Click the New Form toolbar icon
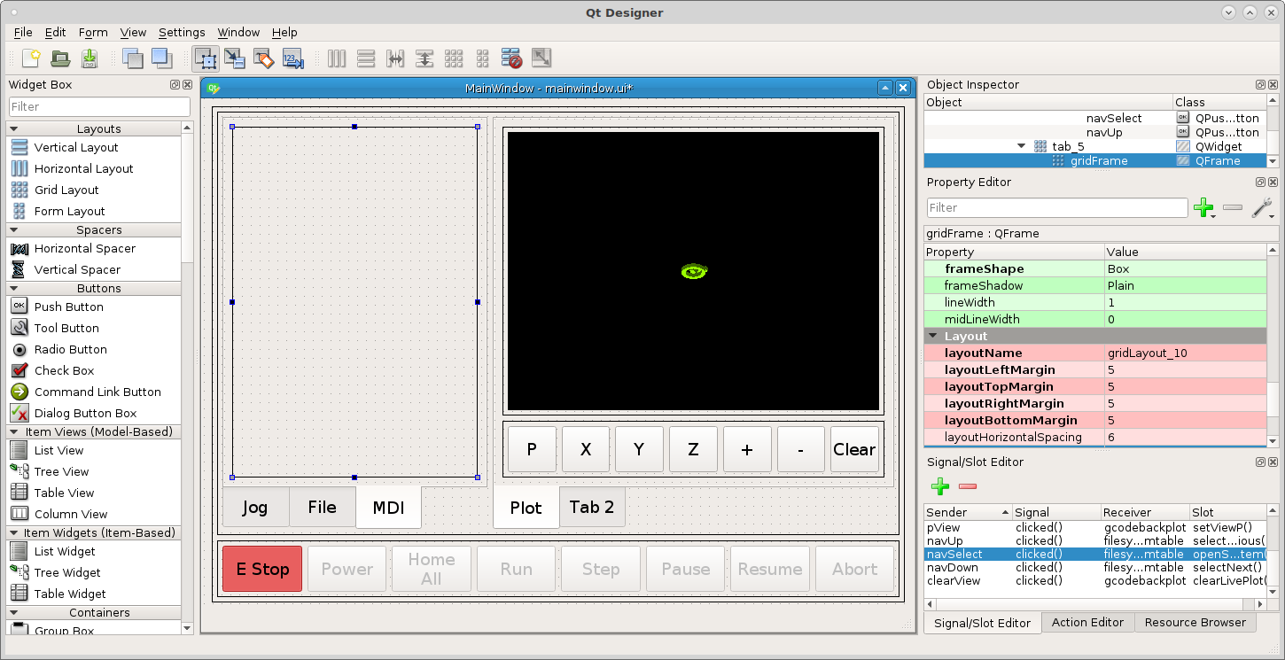1285x660 pixels. coord(31,58)
